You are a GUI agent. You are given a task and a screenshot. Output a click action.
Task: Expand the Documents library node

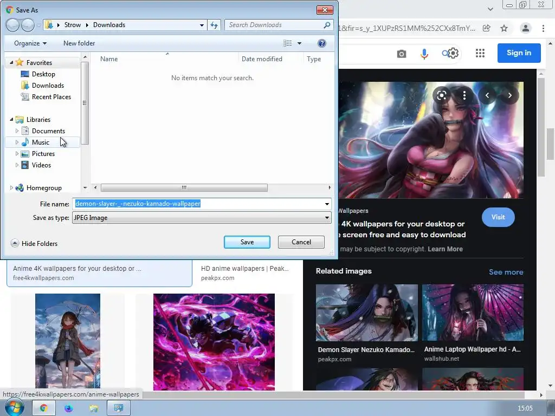pyautogui.click(x=17, y=131)
